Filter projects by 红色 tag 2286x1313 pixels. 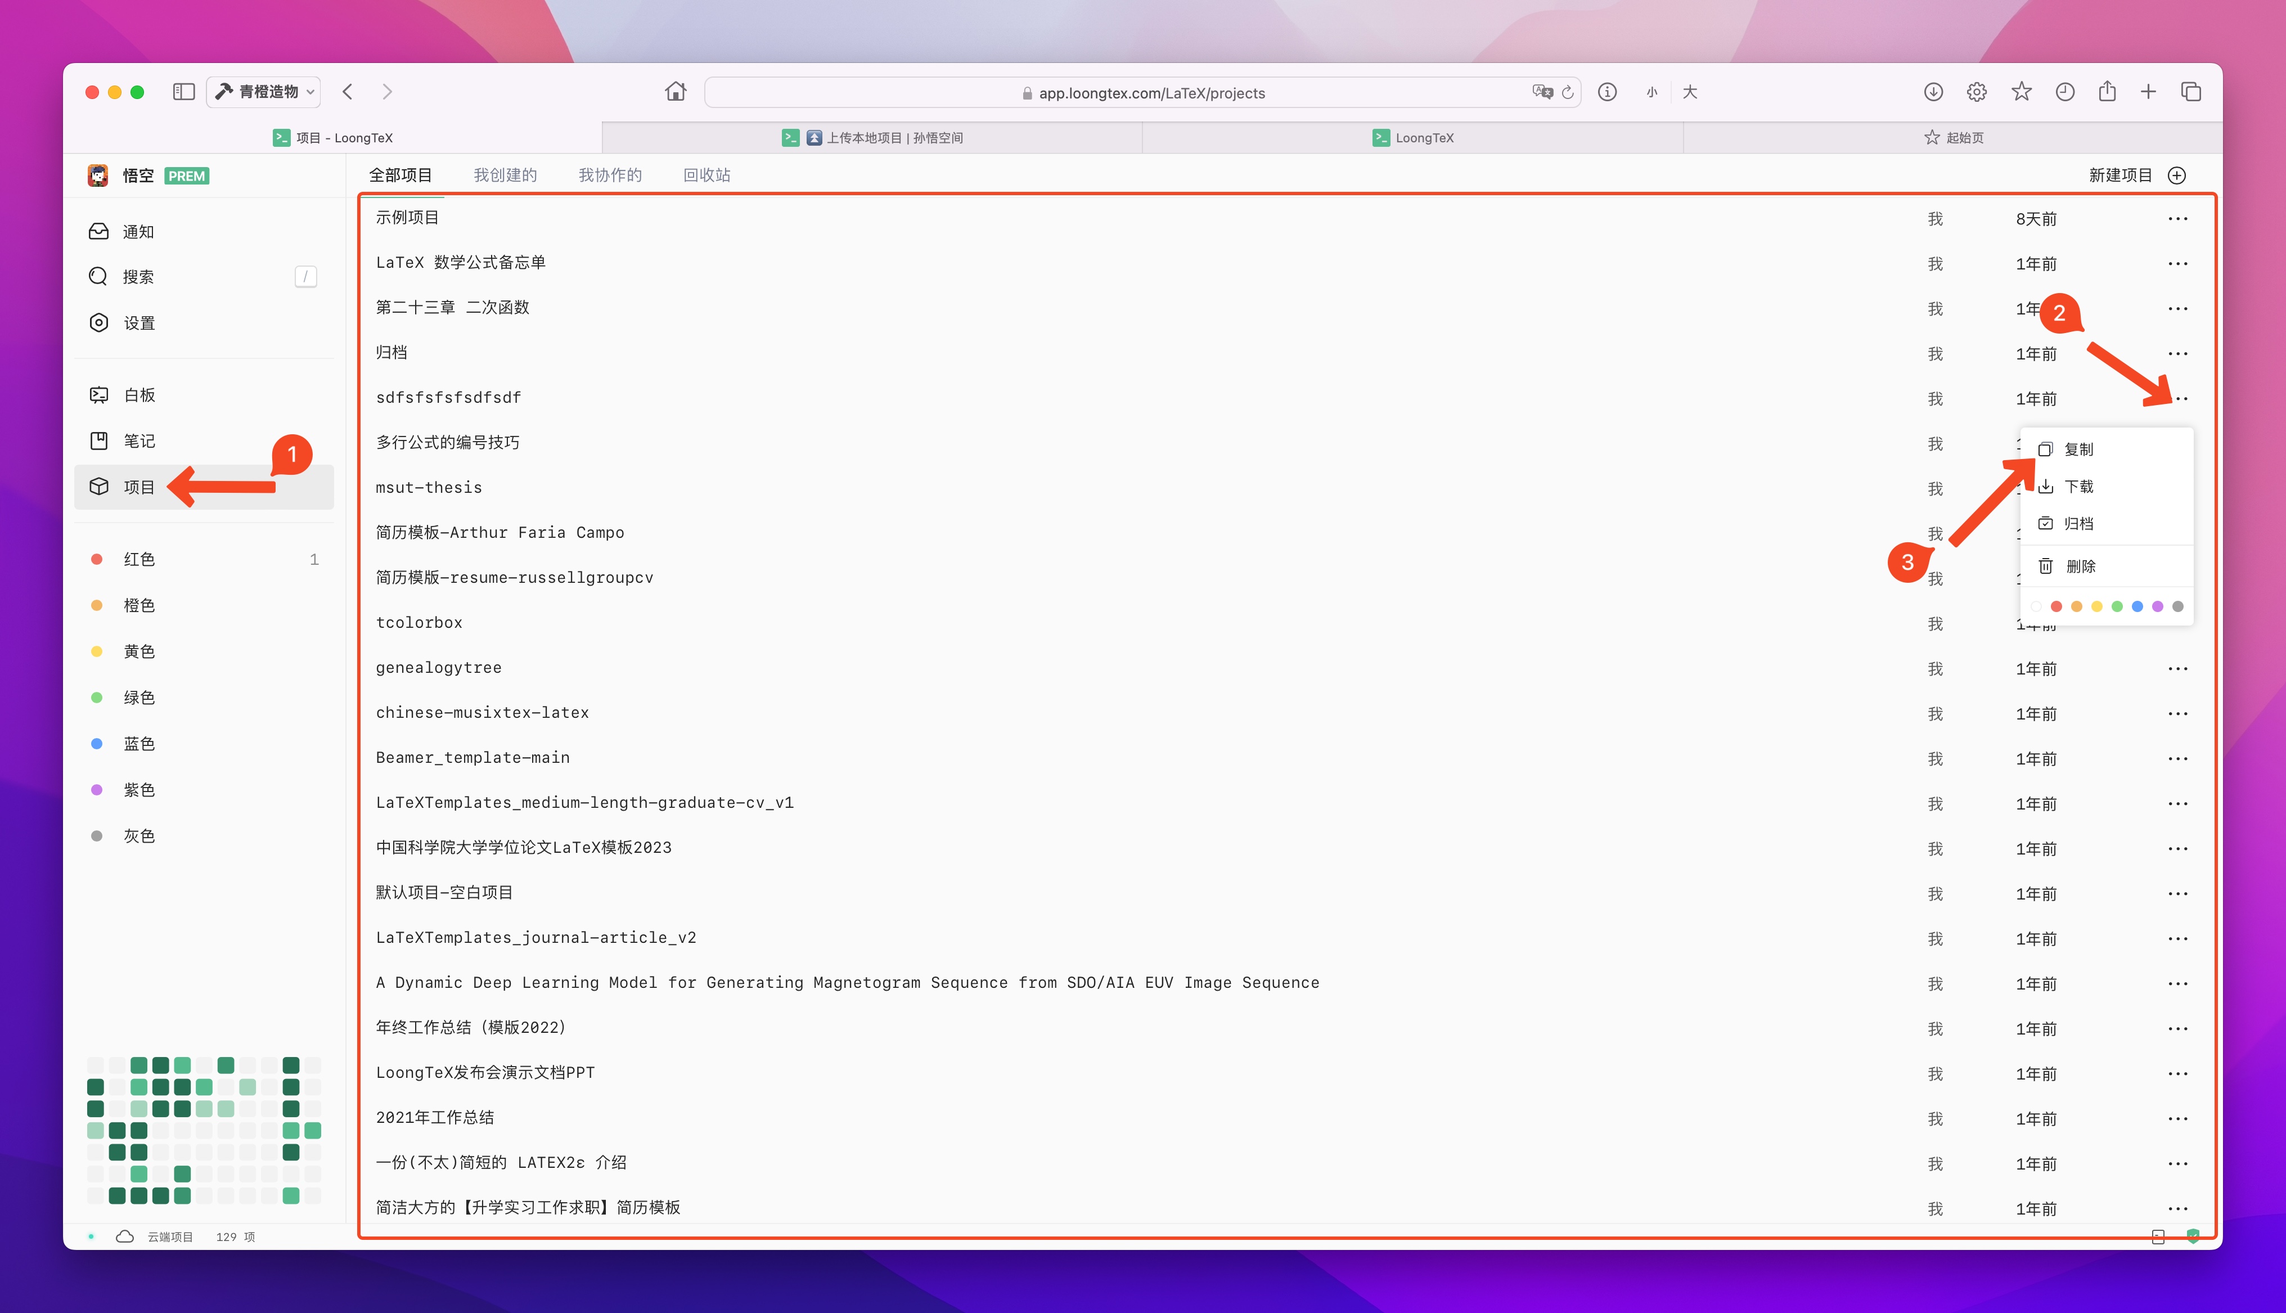(x=139, y=559)
